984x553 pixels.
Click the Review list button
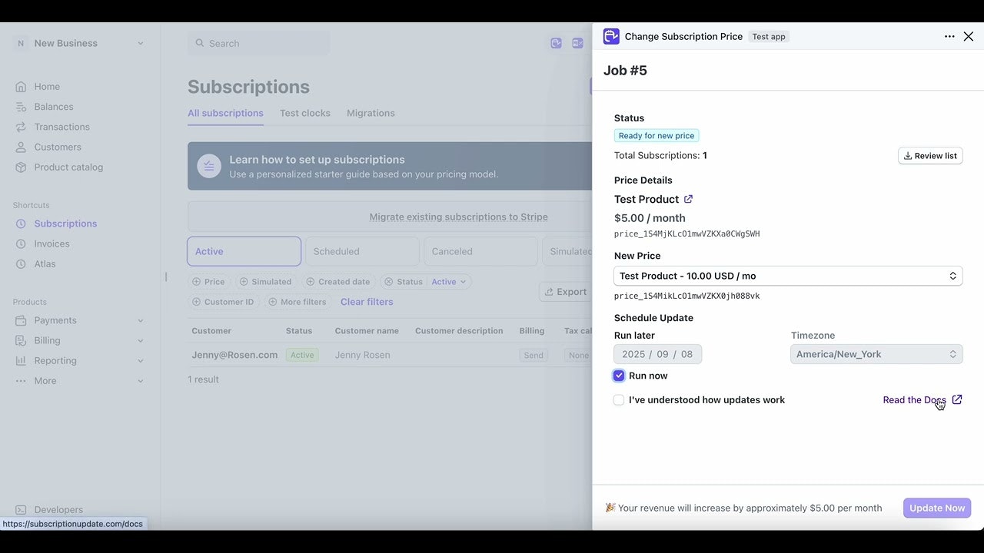930,156
